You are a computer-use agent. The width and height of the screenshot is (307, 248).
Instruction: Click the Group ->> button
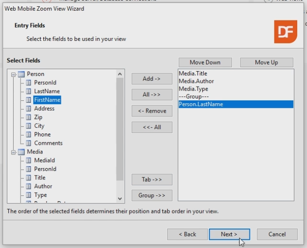click(x=152, y=195)
